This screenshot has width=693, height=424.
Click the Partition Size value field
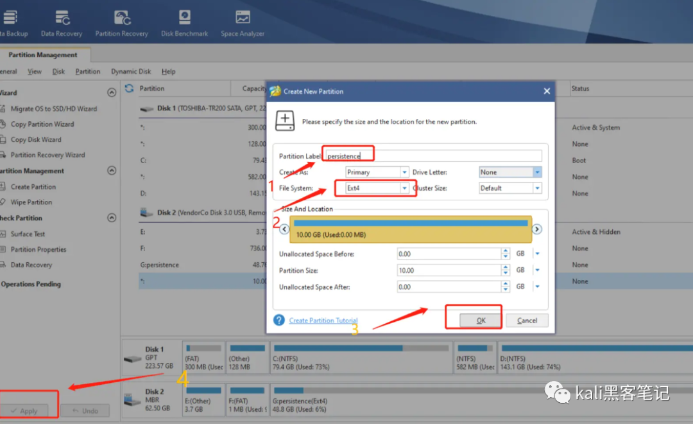[x=449, y=270]
